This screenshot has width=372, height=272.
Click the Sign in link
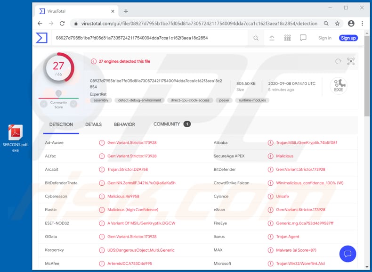325,38
